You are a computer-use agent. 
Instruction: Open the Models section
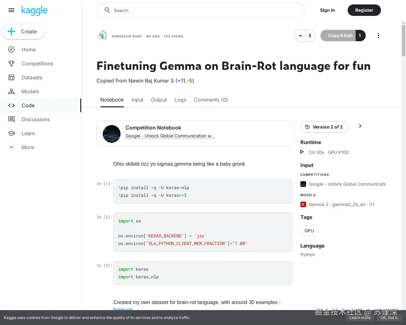[x=30, y=91]
